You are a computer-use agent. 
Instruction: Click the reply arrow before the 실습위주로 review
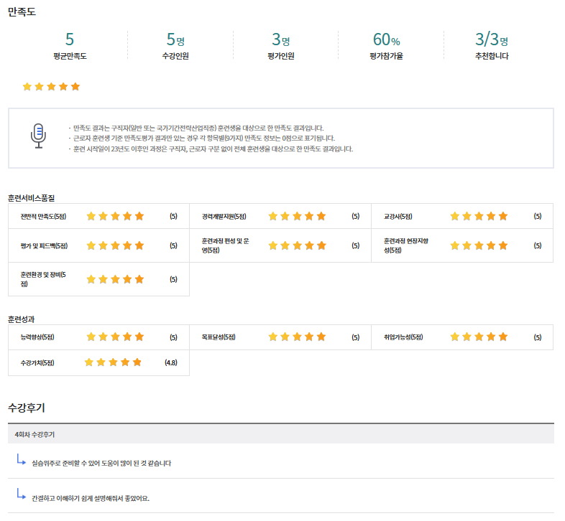pyautogui.click(x=21, y=460)
